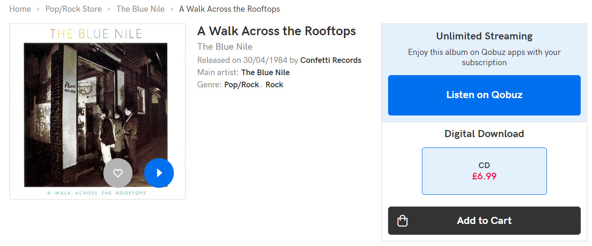This screenshot has width=592, height=246.
Task: Visit the Confetti Records label page
Action: [331, 60]
